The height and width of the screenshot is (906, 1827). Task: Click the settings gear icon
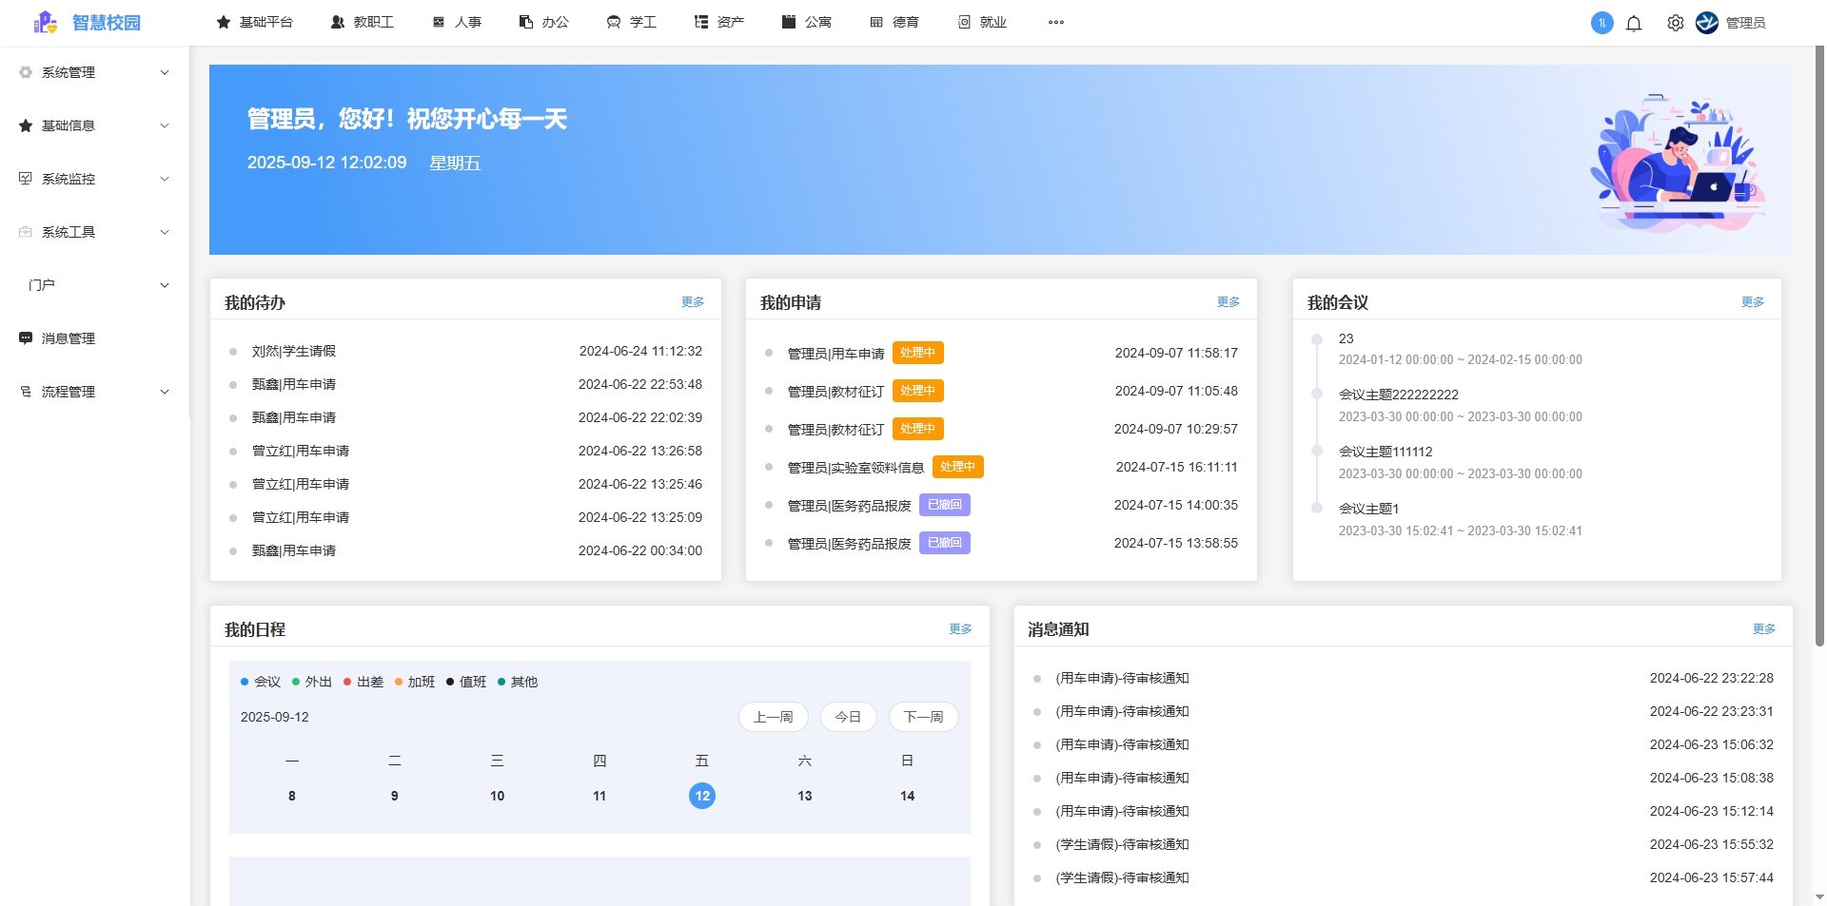pos(1675,23)
